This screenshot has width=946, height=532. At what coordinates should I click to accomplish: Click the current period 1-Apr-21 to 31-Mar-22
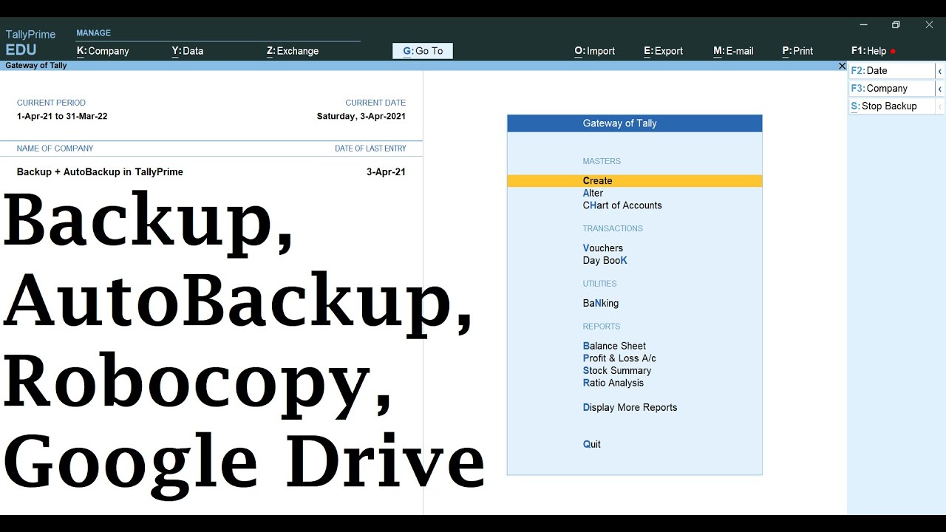click(62, 116)
